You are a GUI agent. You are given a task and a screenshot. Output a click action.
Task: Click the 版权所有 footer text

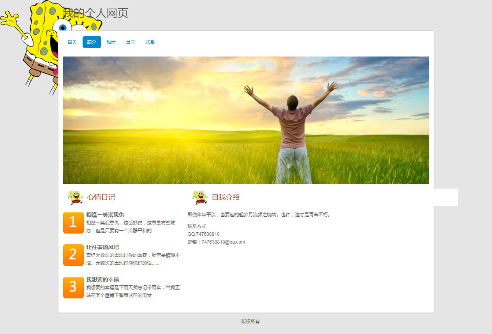click(250, 322)
